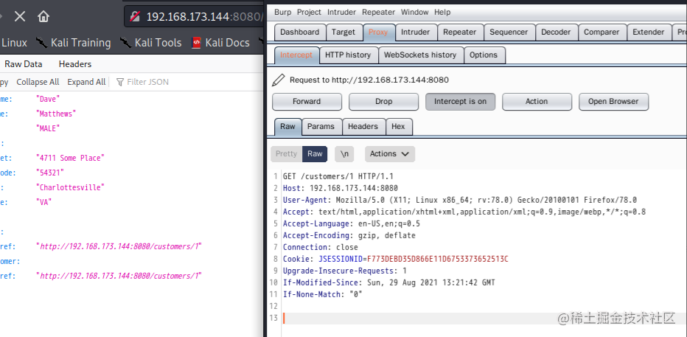Switch to the Decoder tab
Image resolution: width=687 pixels, height=337 pixels.
point(556,32)
